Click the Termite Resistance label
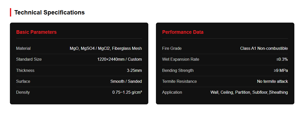Image resolution: width=304 pixels, height=113 pixels. tap(180, 82)
